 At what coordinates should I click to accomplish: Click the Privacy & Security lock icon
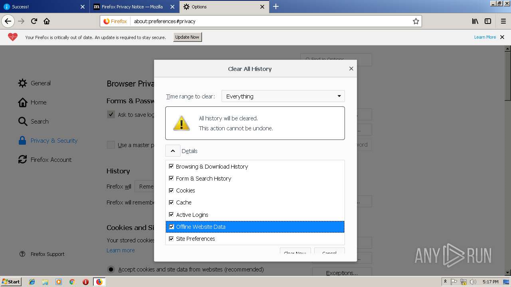click(x=22, y=140)
